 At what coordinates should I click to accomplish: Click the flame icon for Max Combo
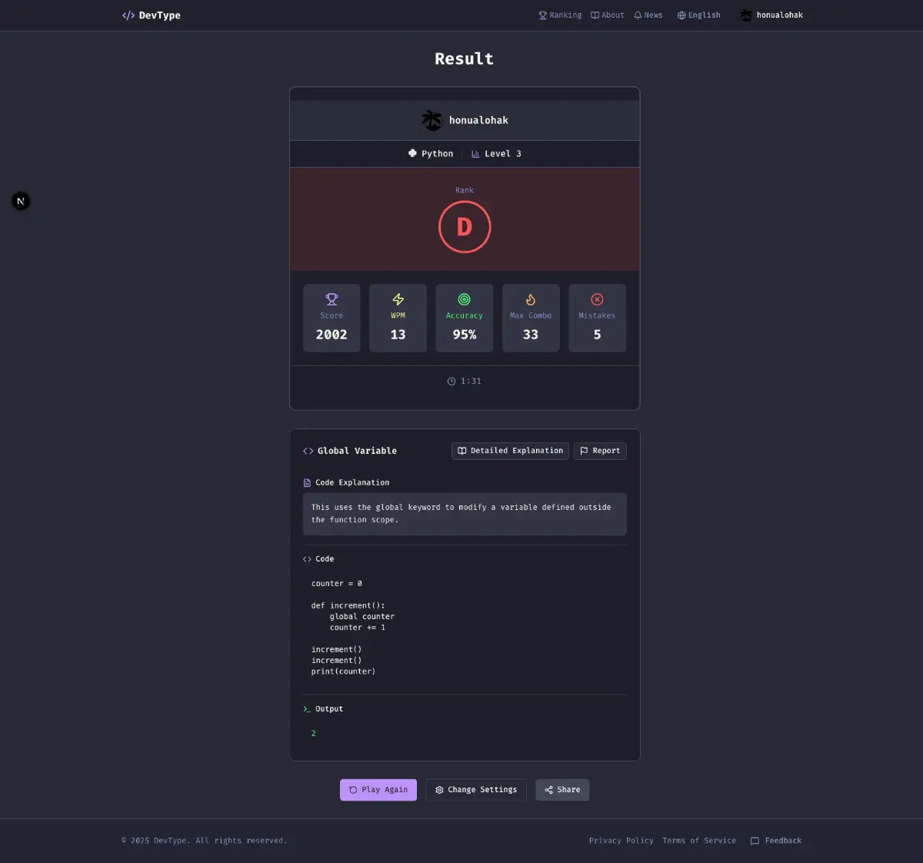click(531, 299)
